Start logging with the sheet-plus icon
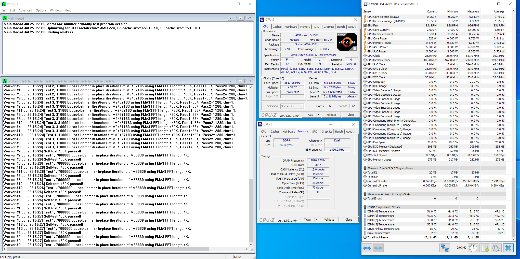This screenshot has height=259, width=520. 485,248
